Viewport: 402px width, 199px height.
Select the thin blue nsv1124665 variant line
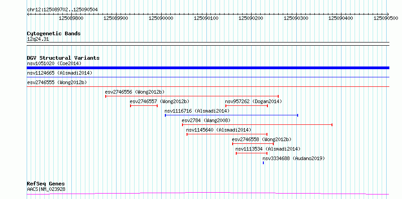point(208,77)
